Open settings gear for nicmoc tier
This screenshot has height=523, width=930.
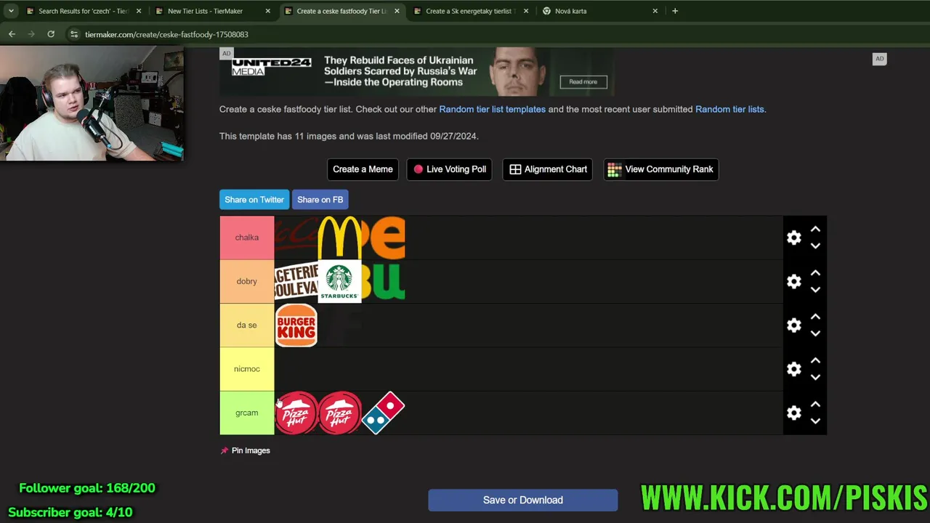click(793, 369)
